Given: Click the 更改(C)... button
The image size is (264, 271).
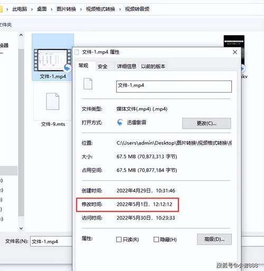Looking at the screenshot, I should click(206, 123).
